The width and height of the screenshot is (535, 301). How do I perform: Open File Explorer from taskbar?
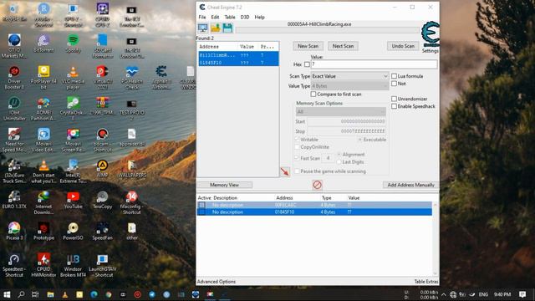50,294
